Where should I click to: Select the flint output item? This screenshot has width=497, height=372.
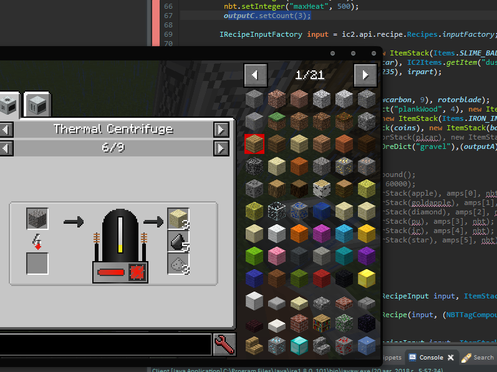coord(178,241)
